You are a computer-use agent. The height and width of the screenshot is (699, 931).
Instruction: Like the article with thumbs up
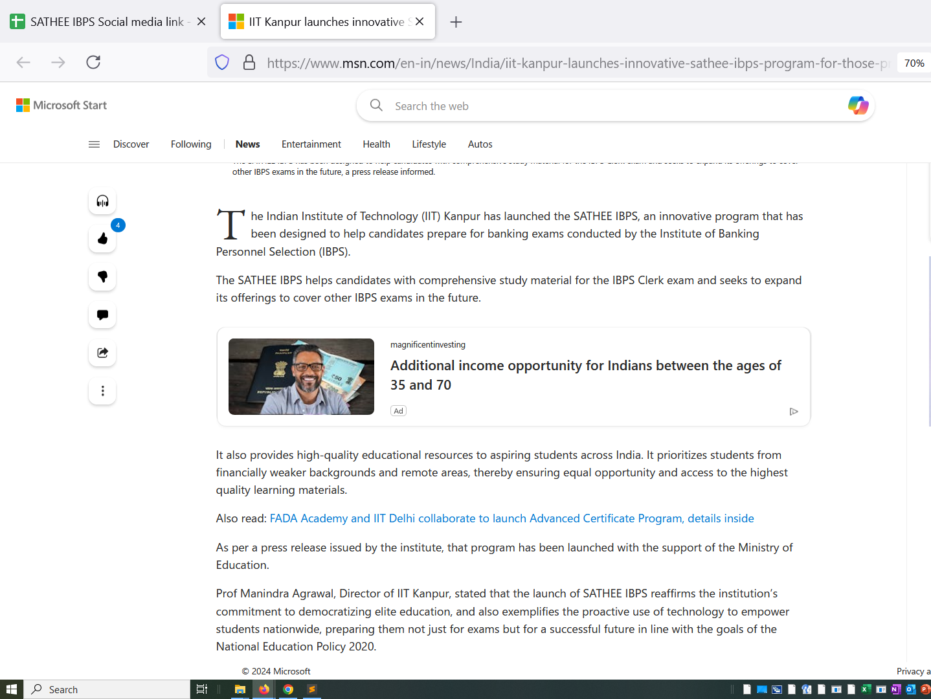[x=102, y=239]
